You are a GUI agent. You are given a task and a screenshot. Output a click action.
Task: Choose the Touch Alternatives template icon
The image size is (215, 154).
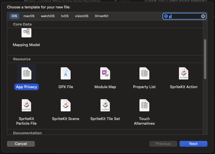[x=144, y=105]
